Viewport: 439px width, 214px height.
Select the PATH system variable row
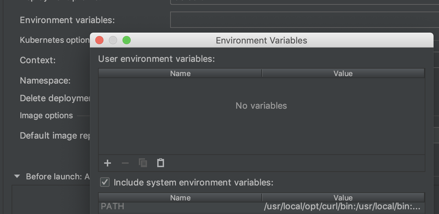click(x=180, y=206)
